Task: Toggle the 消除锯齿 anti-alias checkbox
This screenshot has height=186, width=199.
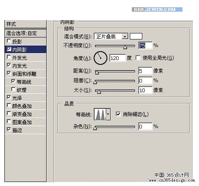Action: pyautogui.click(x=118, y=114)
